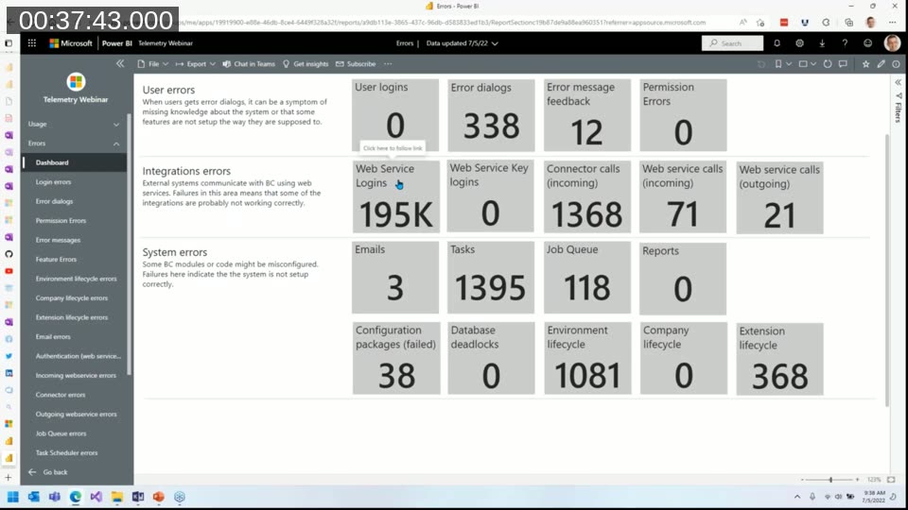Image resolution: width=908 pixels, height=510 pixels.
Task: Select Dashboard in the Errors navigation
Action: coord(74,162)
